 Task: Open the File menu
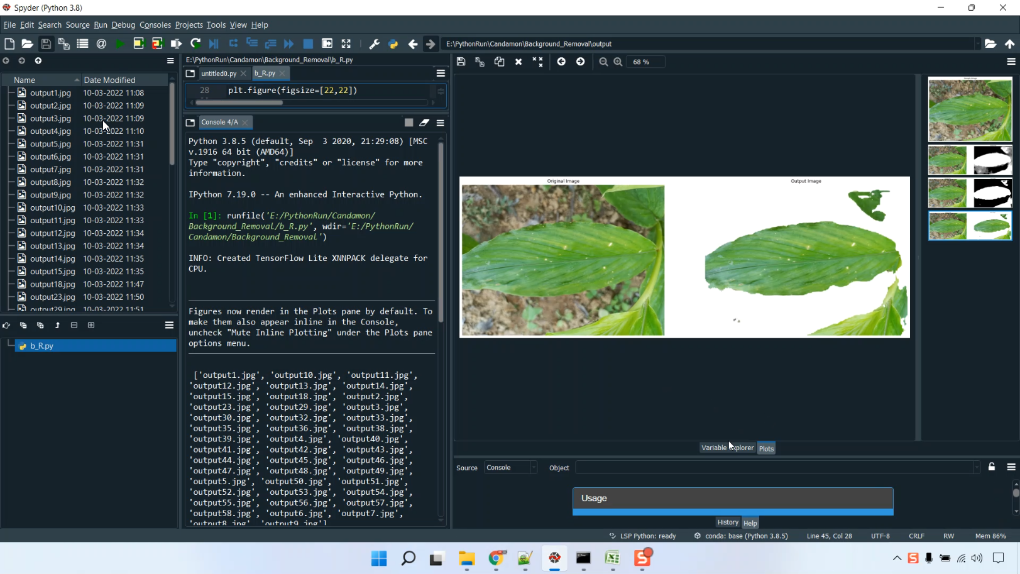coord(9,25)
